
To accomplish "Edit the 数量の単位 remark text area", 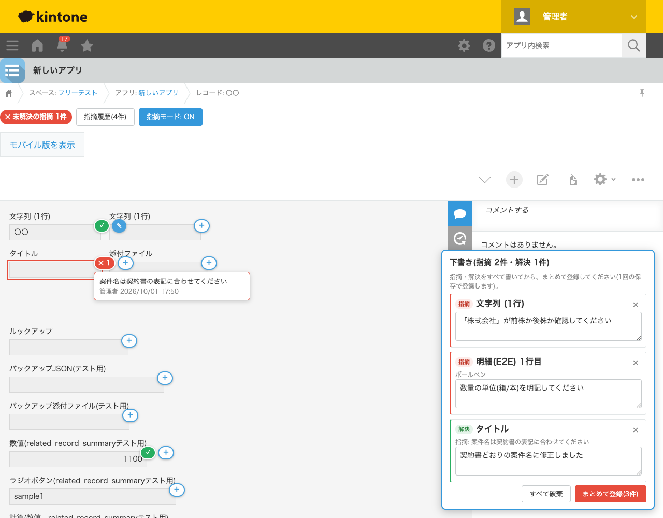I will pyautogui.click(x=549, y=394).
